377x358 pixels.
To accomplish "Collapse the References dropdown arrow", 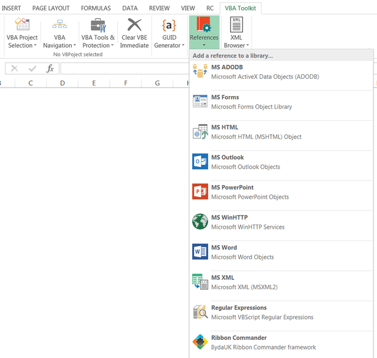I will coord(204,45).
